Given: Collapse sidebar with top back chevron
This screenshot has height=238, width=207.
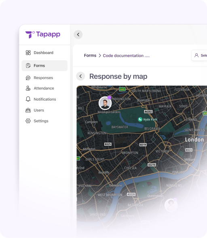Looking at the screenshot, I should [78, 35].
